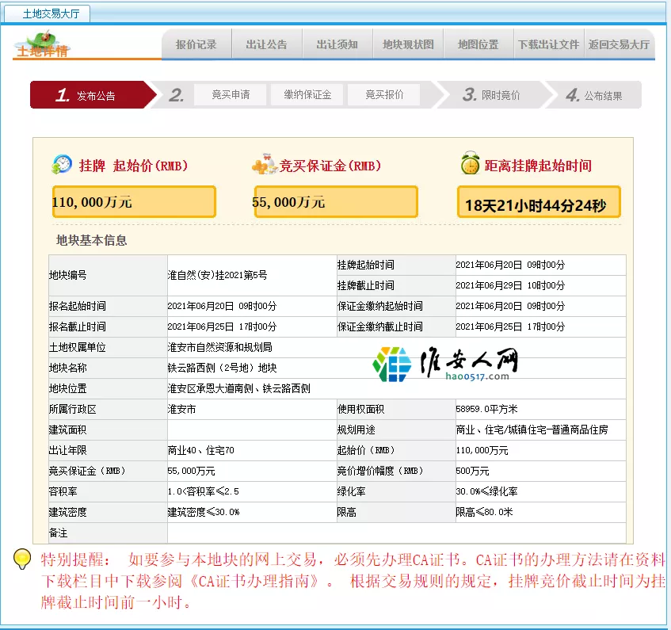Open the 地图位置 tab
Image resolution: width=671 pixels, height=630 pixels.
coord(478,44)
